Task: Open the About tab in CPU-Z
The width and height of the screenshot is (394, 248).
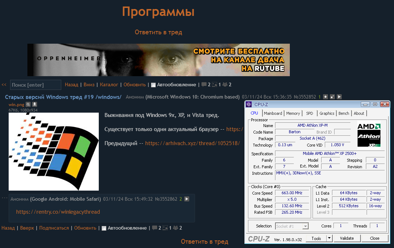Action: (359, 113)
